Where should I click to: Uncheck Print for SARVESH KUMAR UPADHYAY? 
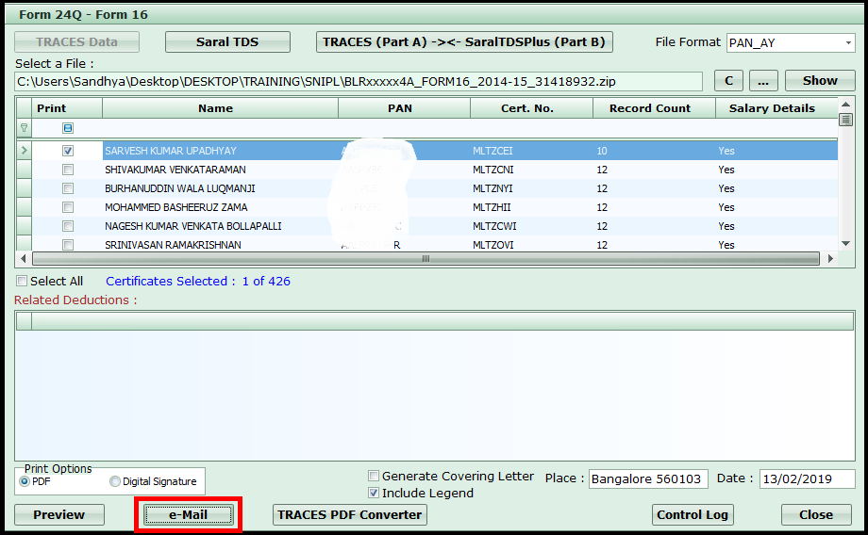(x=68, y=151)
